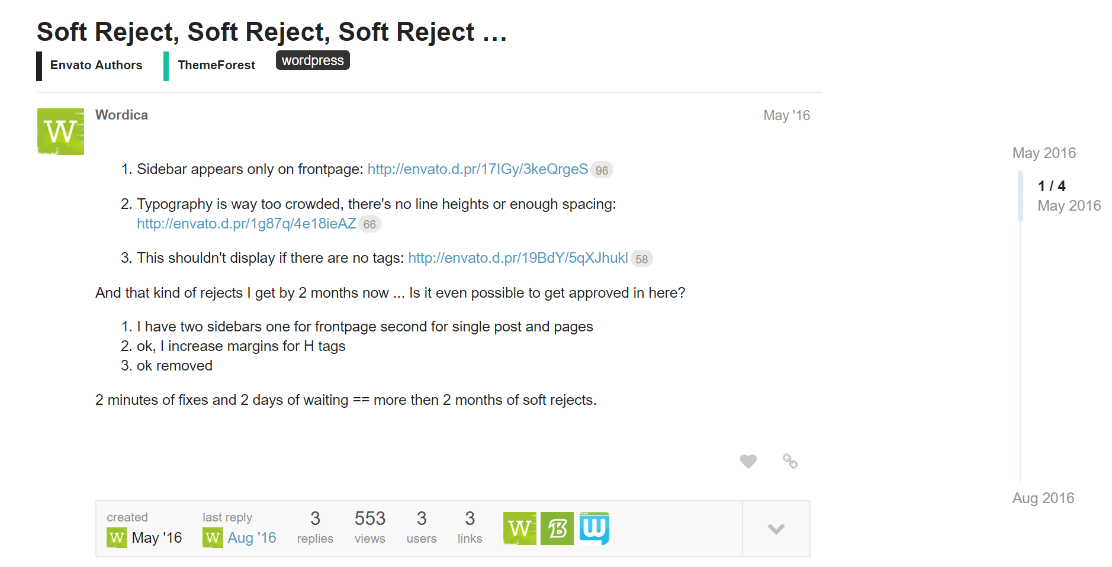Click the green W participant avatar in summary

click(x=519, y=528)
